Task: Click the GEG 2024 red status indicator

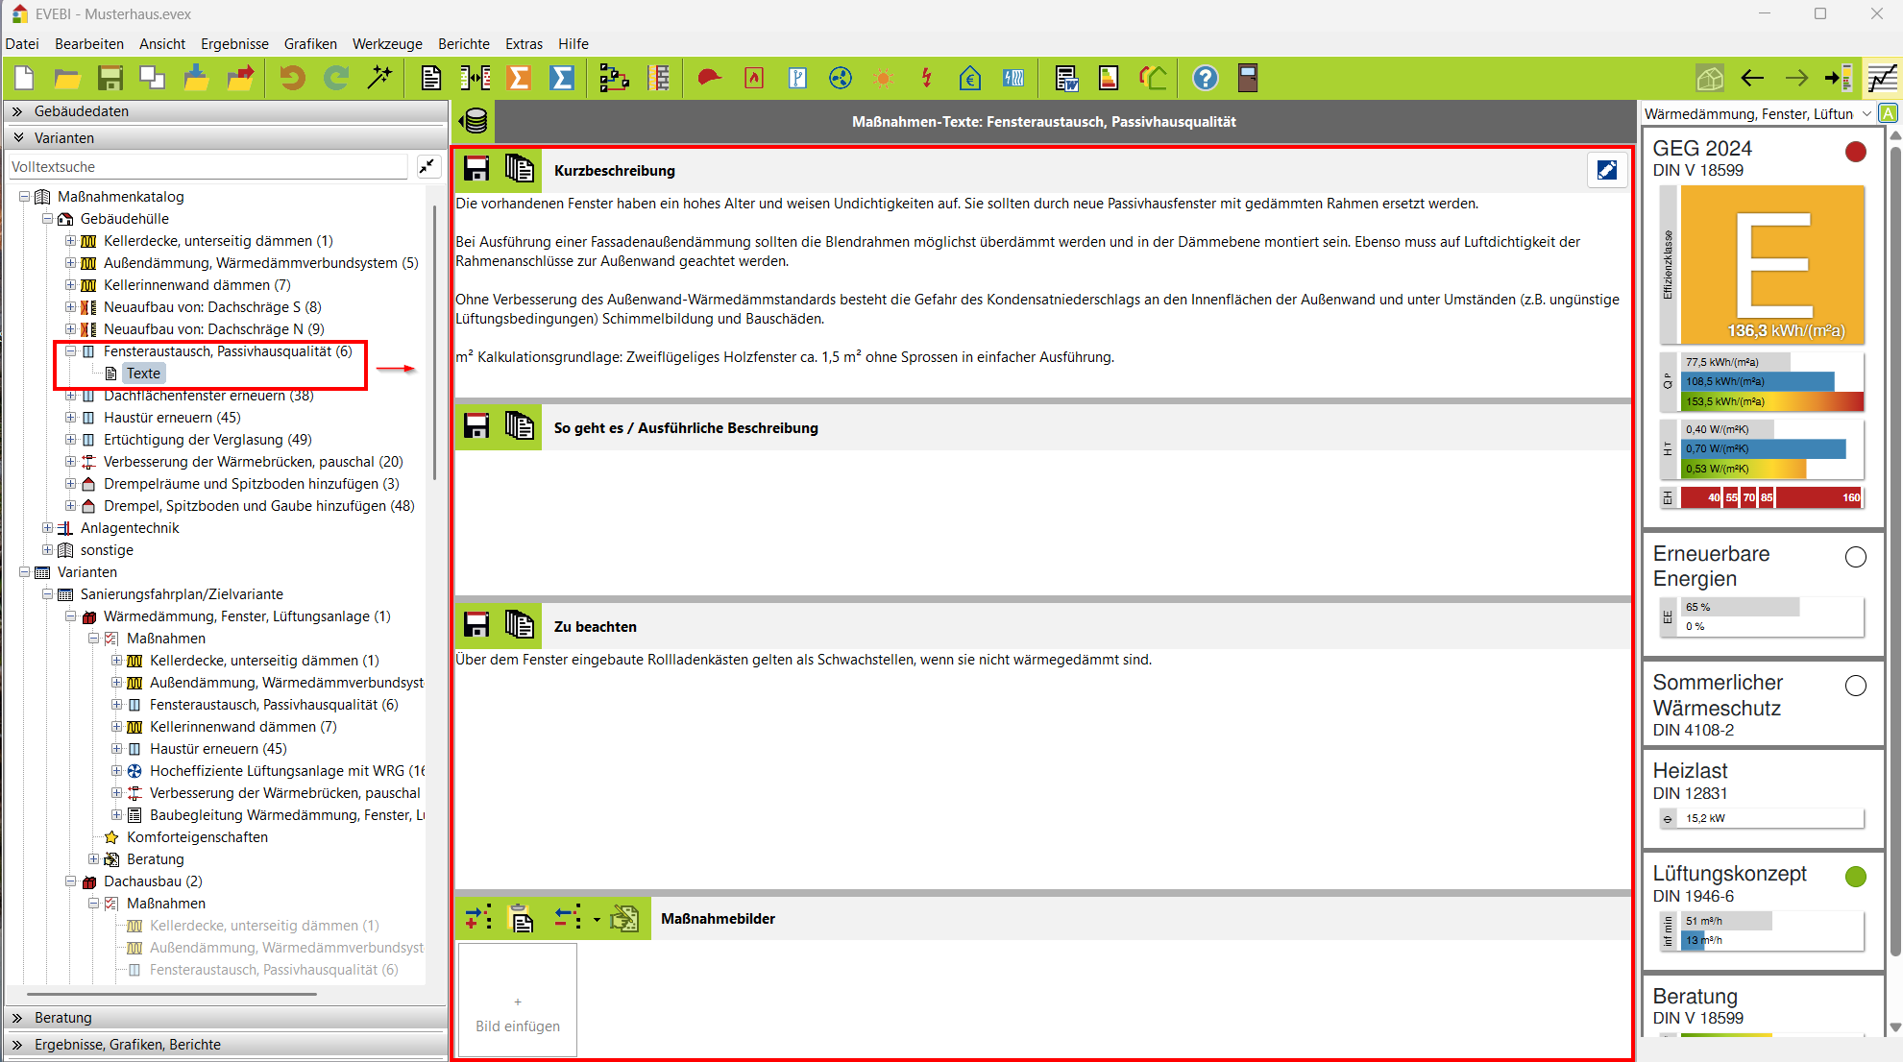Action: pyautogui.click(x=1856, y=152)
